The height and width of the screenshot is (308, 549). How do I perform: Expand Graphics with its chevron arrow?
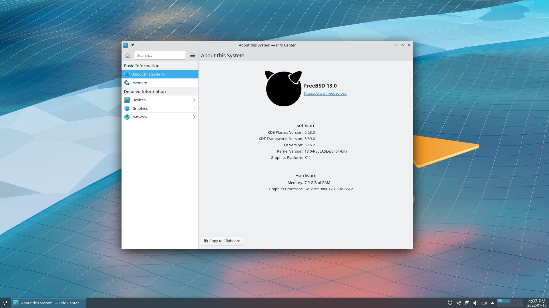pyautogui.click(x=194, y=108)
